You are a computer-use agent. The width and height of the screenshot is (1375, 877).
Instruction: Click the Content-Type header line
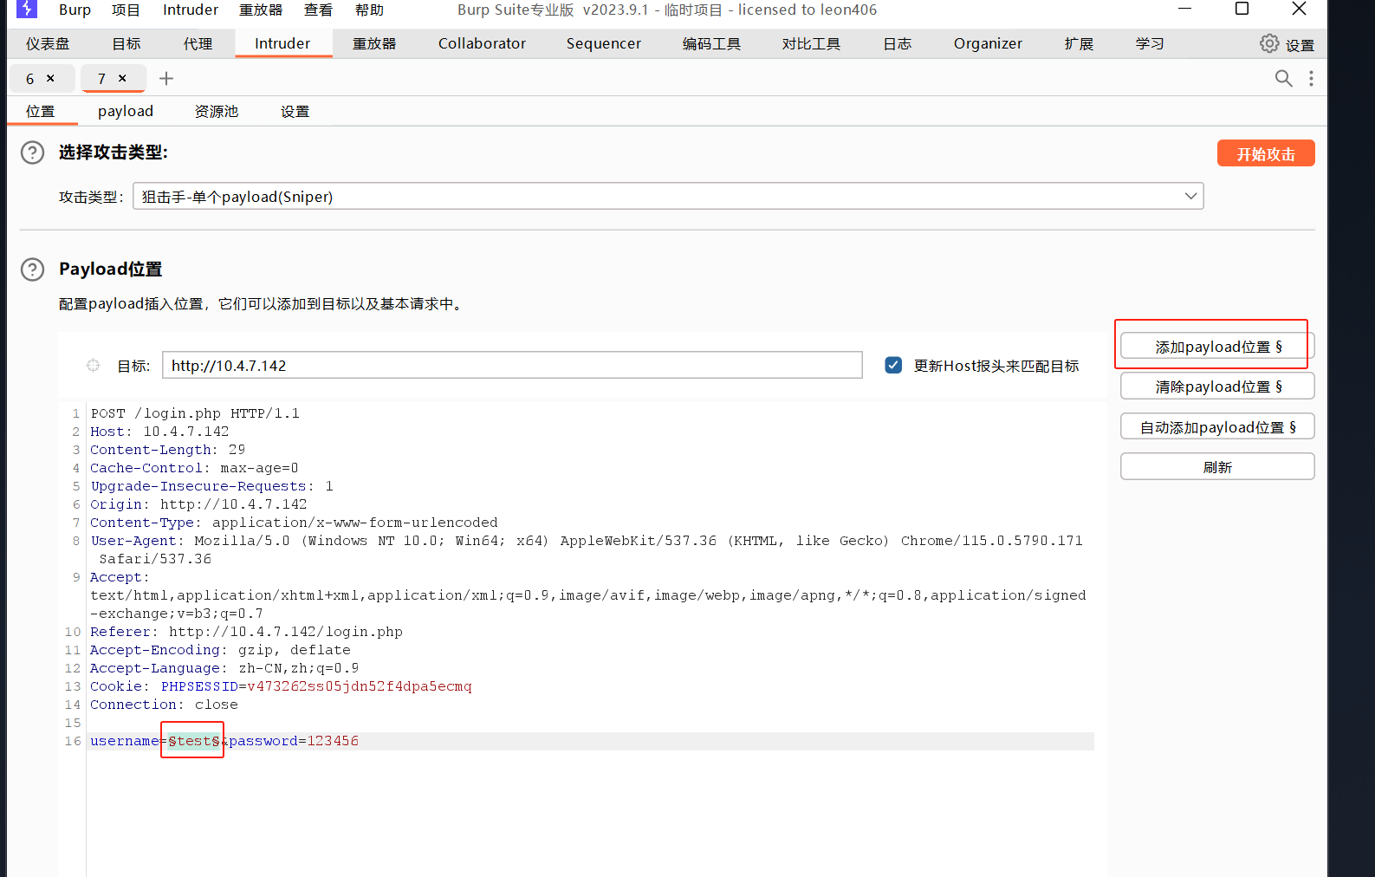295,523
